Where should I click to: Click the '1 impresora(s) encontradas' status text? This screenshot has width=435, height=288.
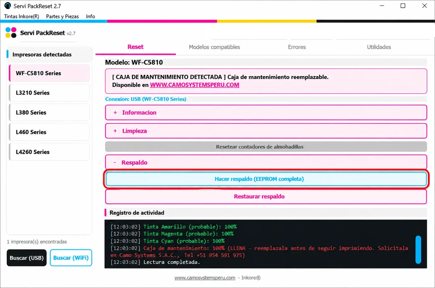click(x=37, y=242)
